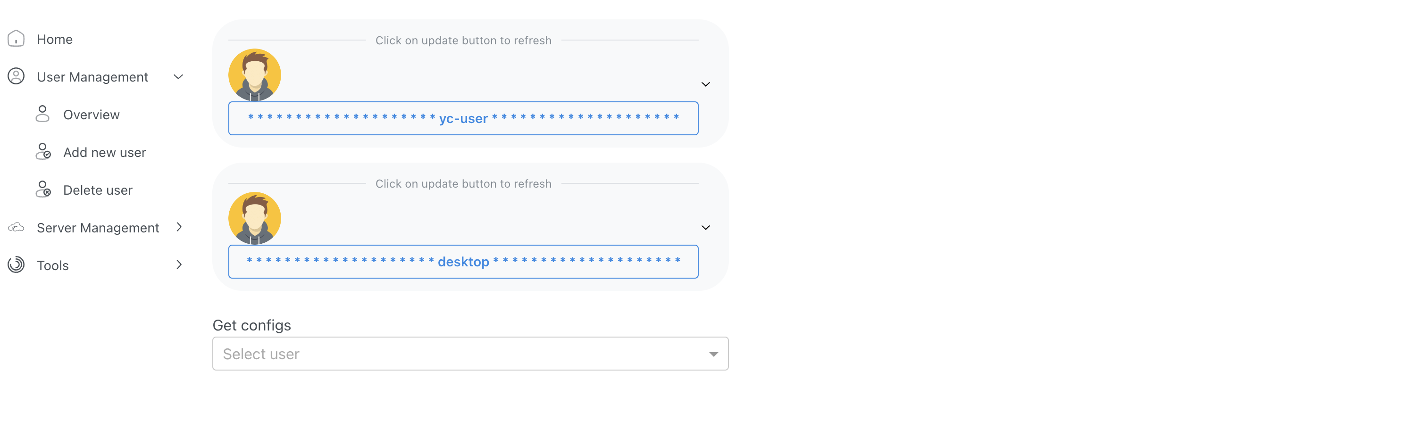Viewport: 1421px width, 429px height.
Task: Click the desktop name button
Action: (x=463, y=262)
